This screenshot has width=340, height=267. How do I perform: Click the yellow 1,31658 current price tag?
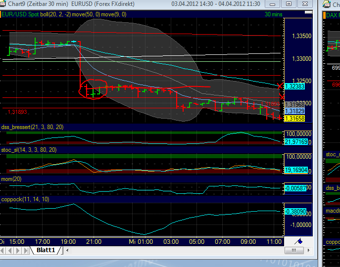pos(294,118)
